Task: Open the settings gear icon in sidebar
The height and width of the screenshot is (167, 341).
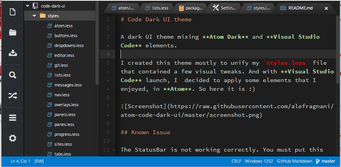Action: [13, 138]
